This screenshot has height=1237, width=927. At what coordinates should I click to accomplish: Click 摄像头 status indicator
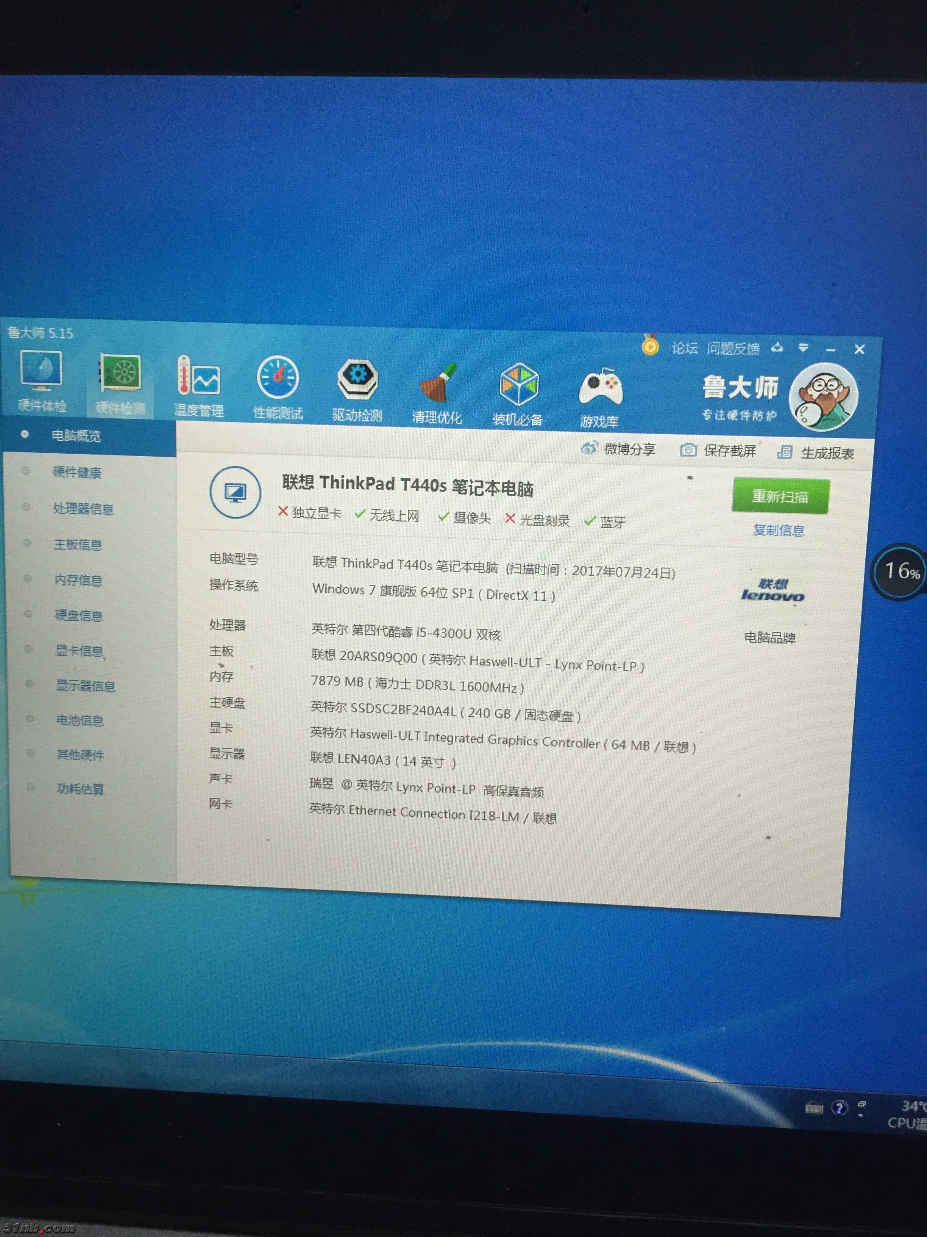464,517
